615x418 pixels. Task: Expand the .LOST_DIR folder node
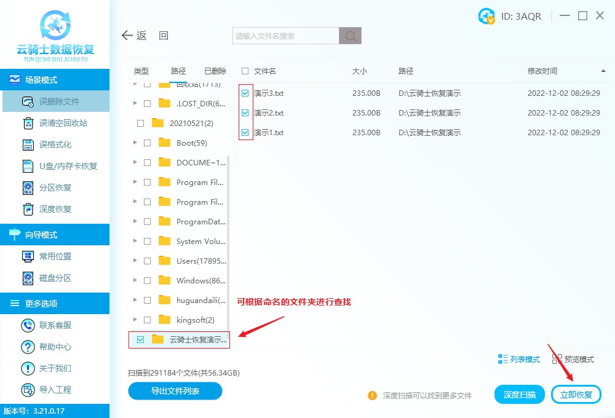click(x=135, y=103)
